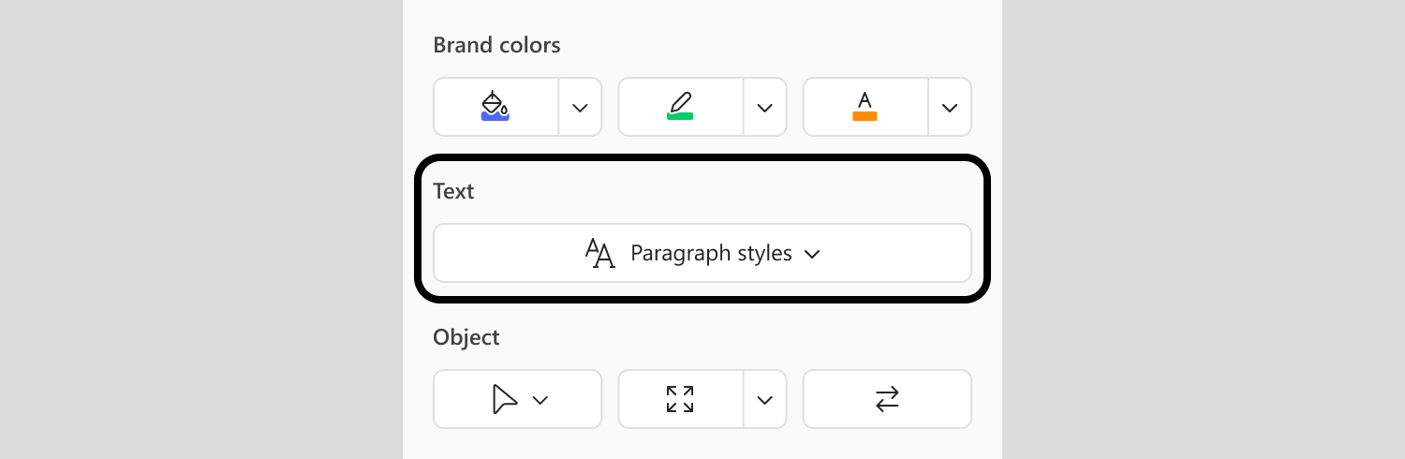Open the outline pen color dropdown arrow

(765, 107)
